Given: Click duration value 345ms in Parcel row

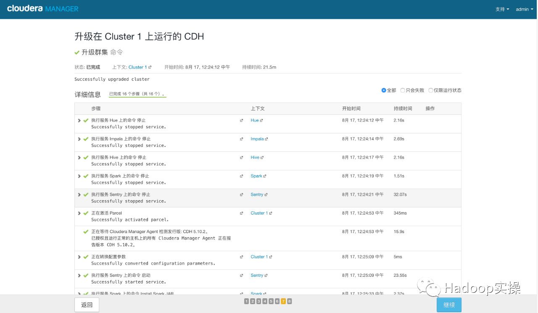Looking at the screenshot, I should click(x=400, y=213).
